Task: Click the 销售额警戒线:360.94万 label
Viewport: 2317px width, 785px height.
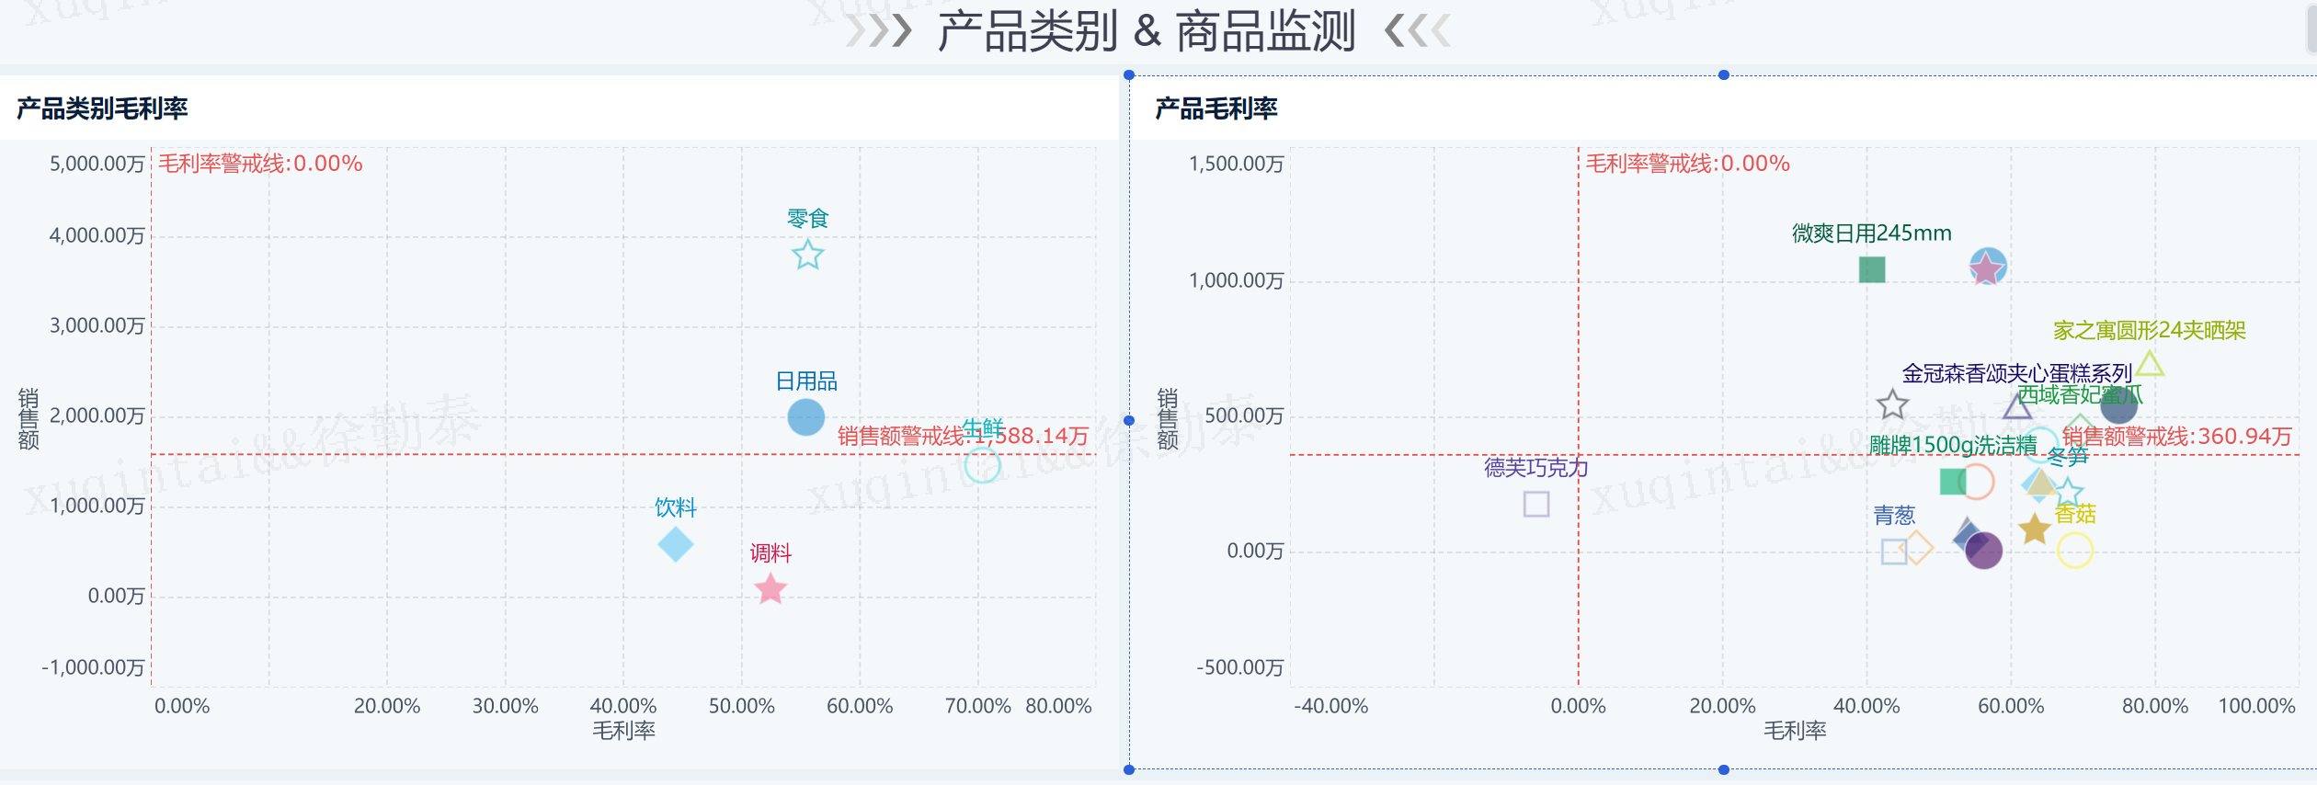Action: coord(2176,436)
